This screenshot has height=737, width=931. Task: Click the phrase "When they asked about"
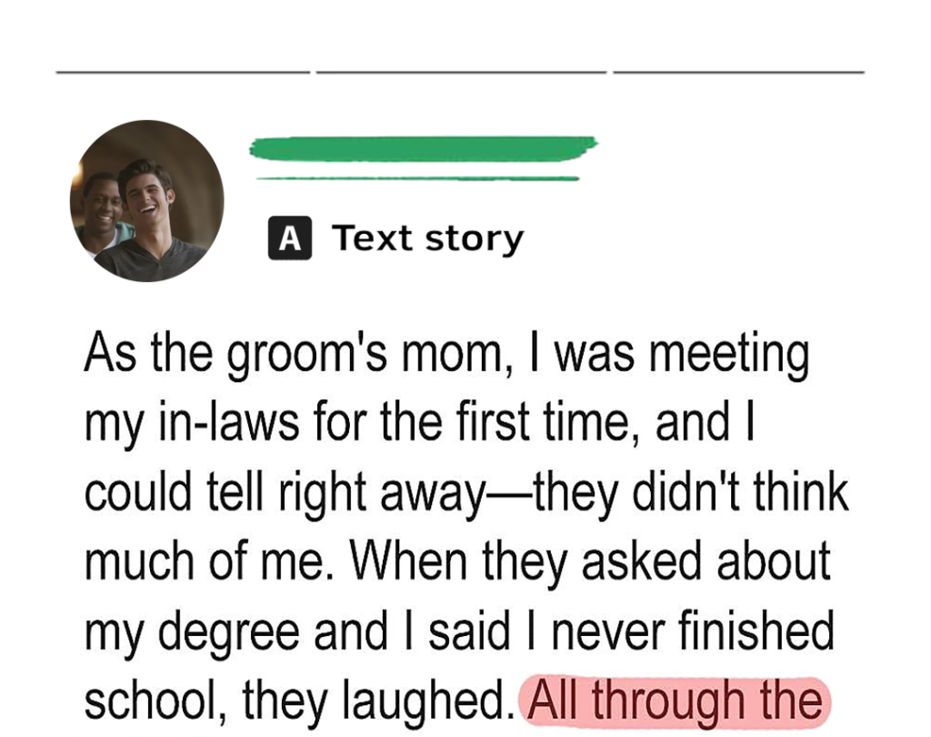click(589, 561)
